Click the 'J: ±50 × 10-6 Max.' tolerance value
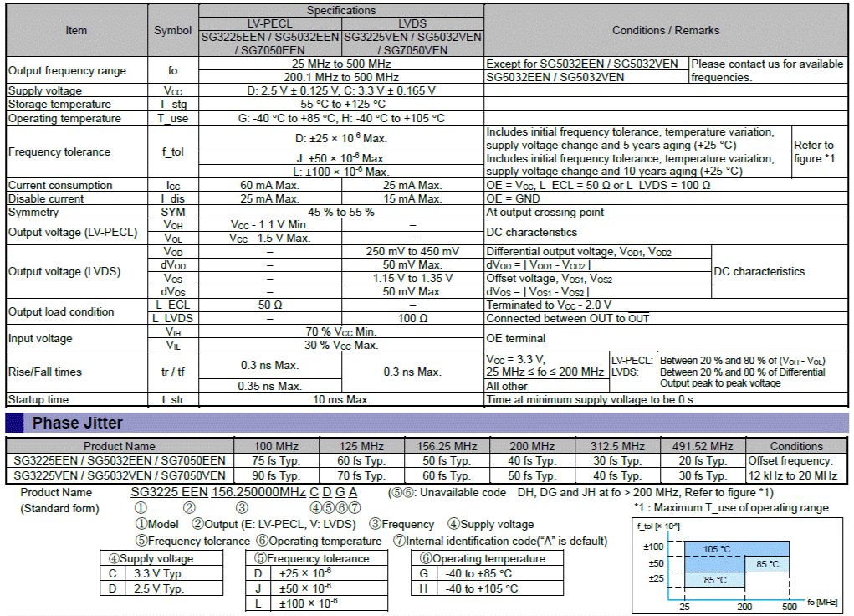The image size is (854, 616). tap(341, 158)
